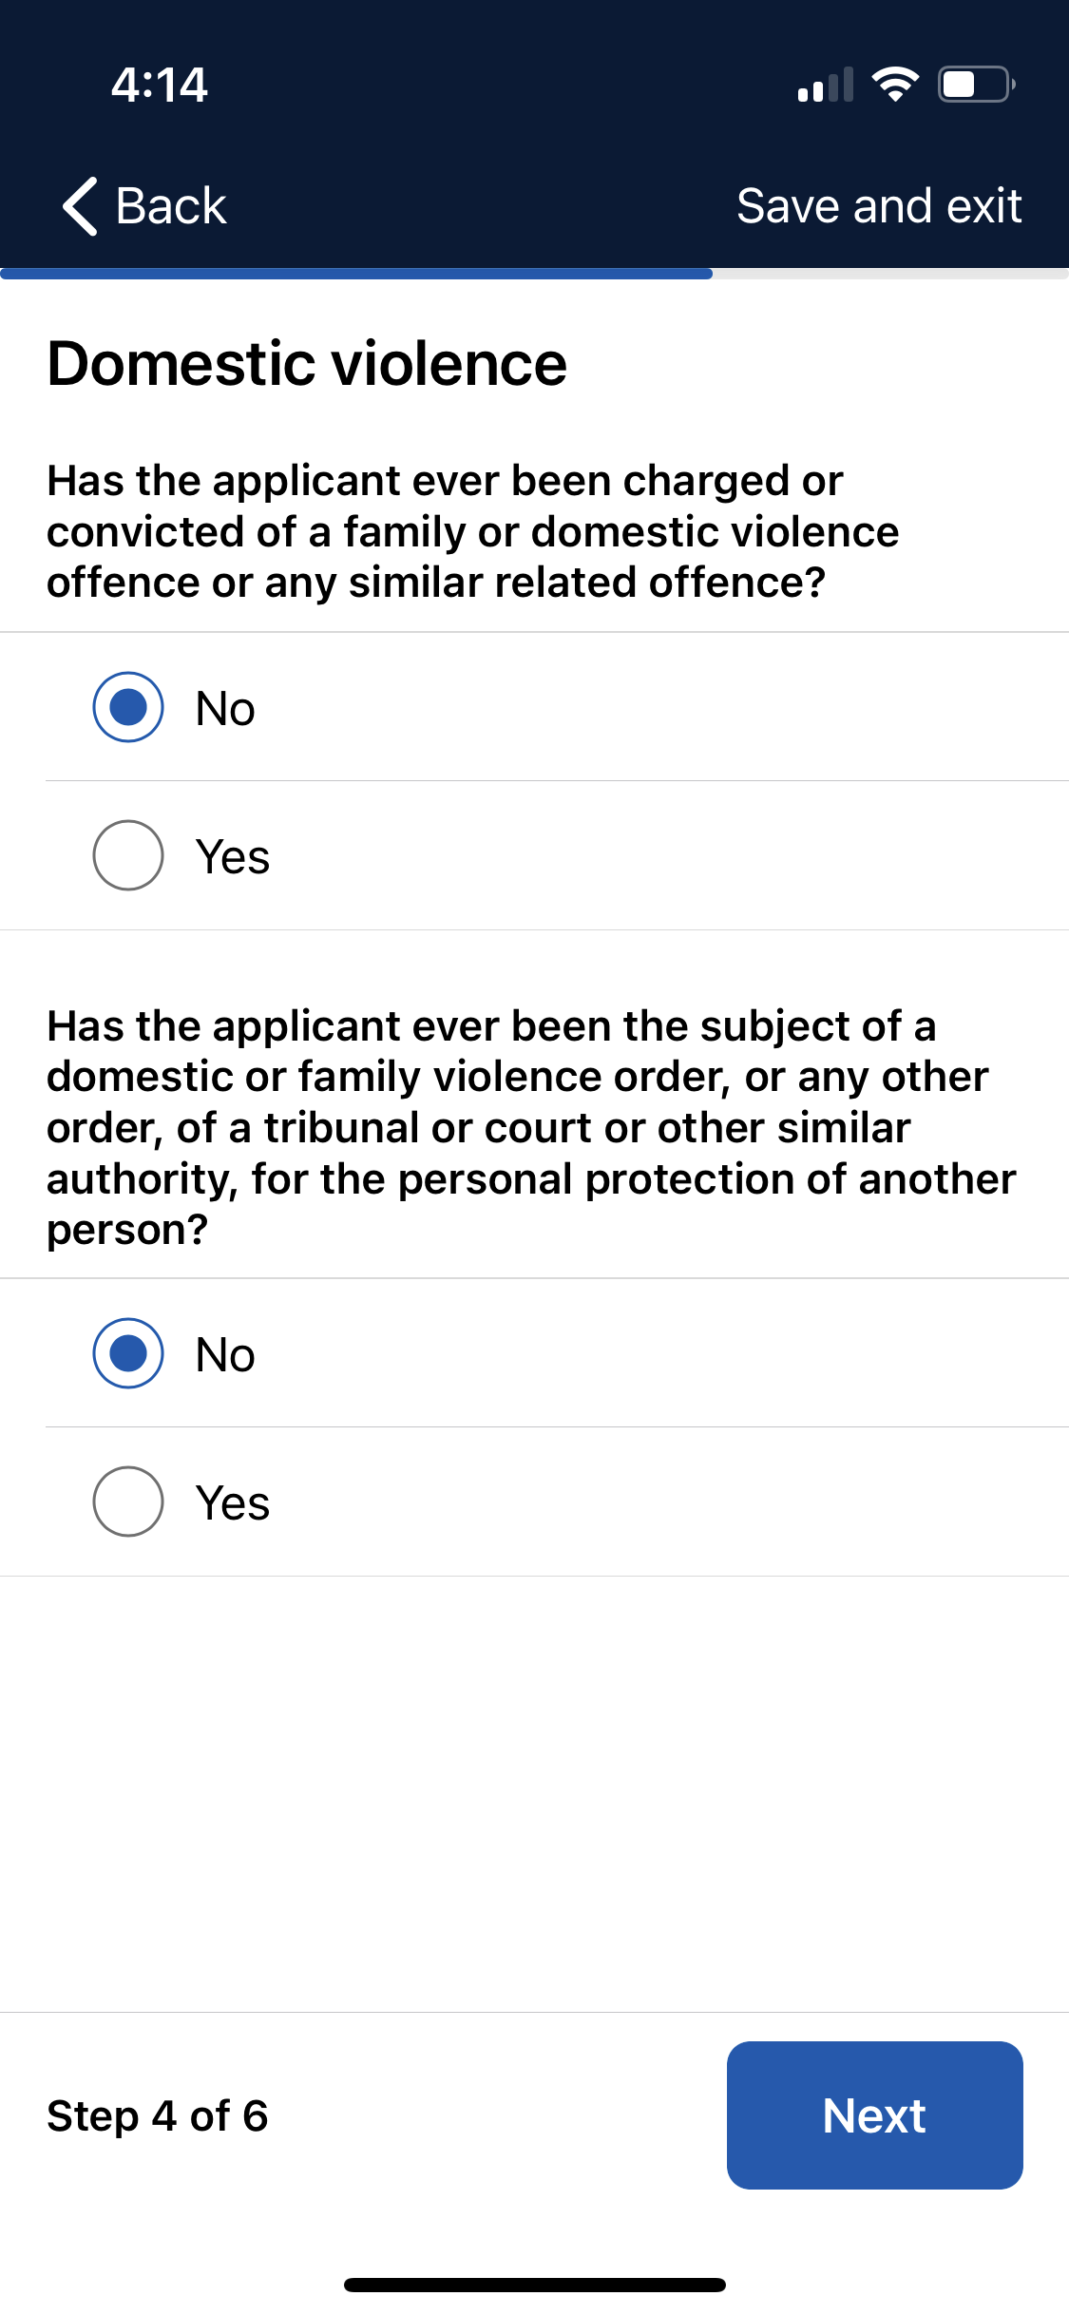Tap the "No" label under the second question
Screen dimensions: 1069x2315
coord(225,1354)
